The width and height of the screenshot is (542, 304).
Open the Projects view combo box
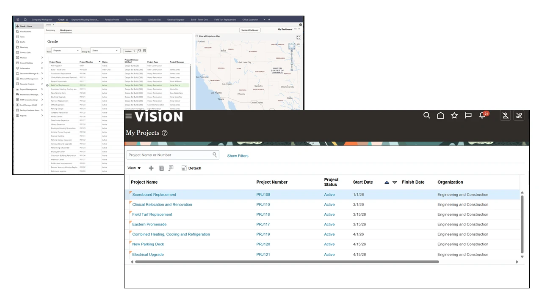pos(66,50)
